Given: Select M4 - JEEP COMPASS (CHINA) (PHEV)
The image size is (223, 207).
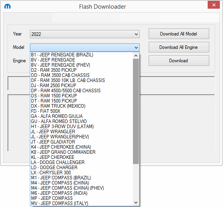Looking at the screenshot, I should click(x=82, y=188).
